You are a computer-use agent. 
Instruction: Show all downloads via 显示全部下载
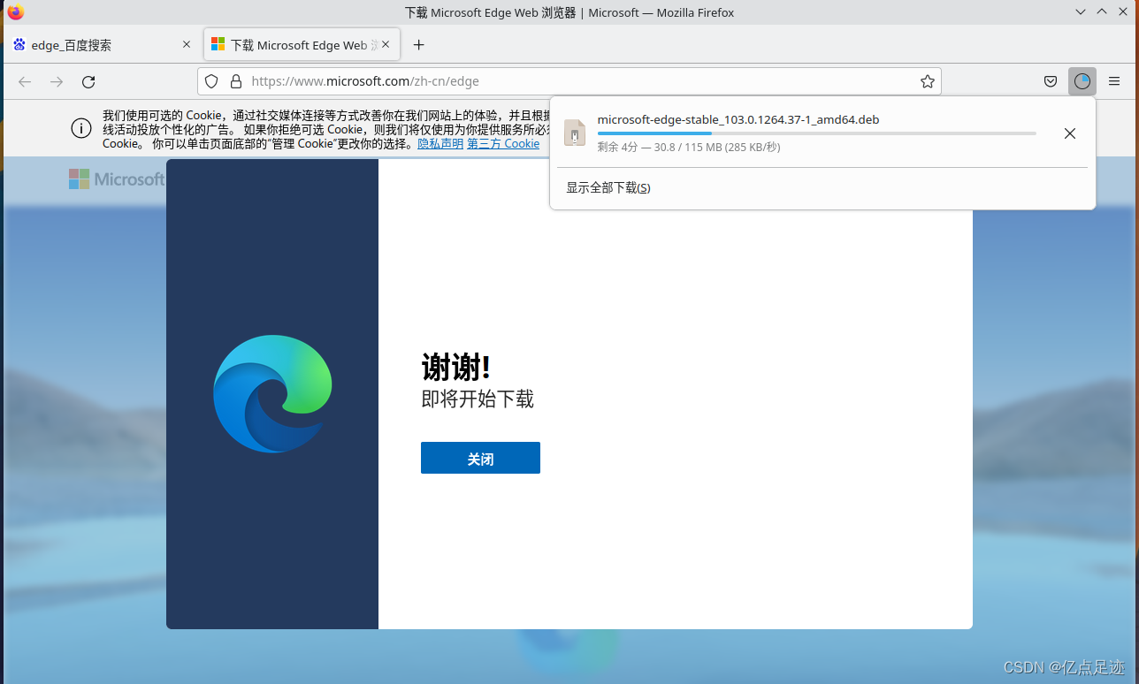(x=608, y=188)
